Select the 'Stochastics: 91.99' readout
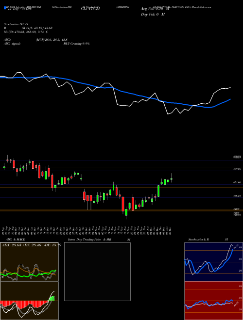The height and width of the screenshot is (320, 243). (x=16, y=24)
